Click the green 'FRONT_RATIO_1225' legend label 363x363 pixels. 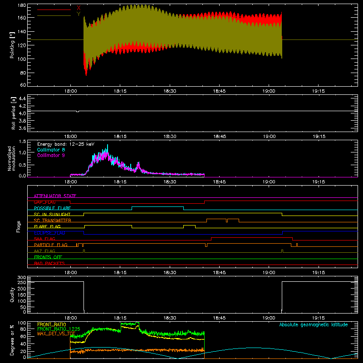tap(59, 329)
